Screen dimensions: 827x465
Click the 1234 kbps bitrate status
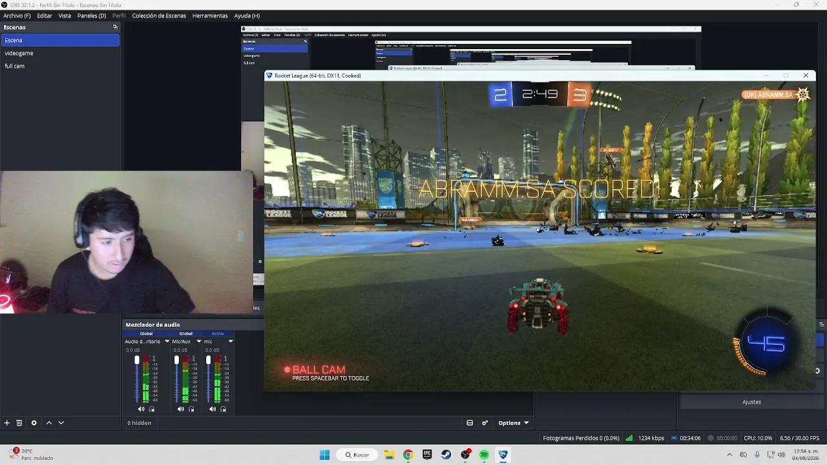point(651,439)
